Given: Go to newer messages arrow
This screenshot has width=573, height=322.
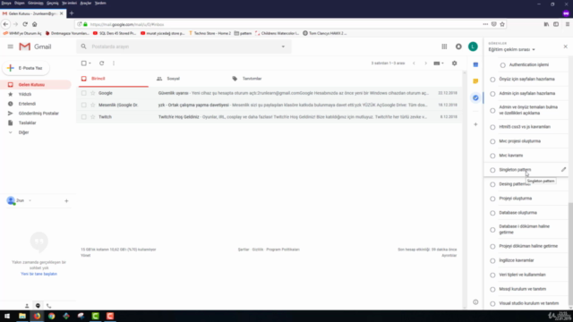Looking at the screenshot, I should [414, 64].
